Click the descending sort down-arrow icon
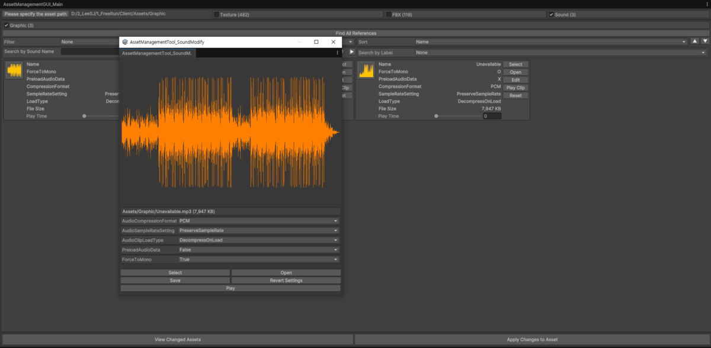 click(x=704, y=41)
